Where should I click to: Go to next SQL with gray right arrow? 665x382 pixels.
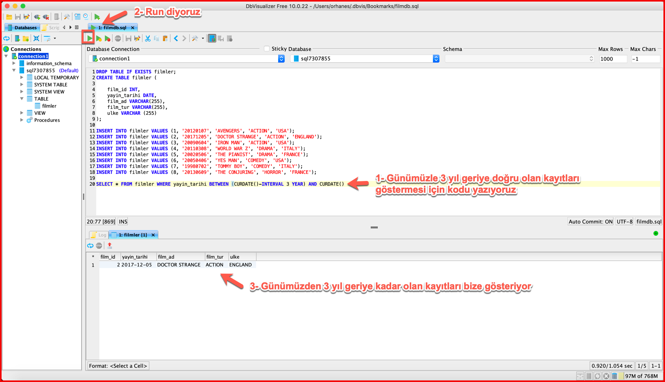point(184,38)
